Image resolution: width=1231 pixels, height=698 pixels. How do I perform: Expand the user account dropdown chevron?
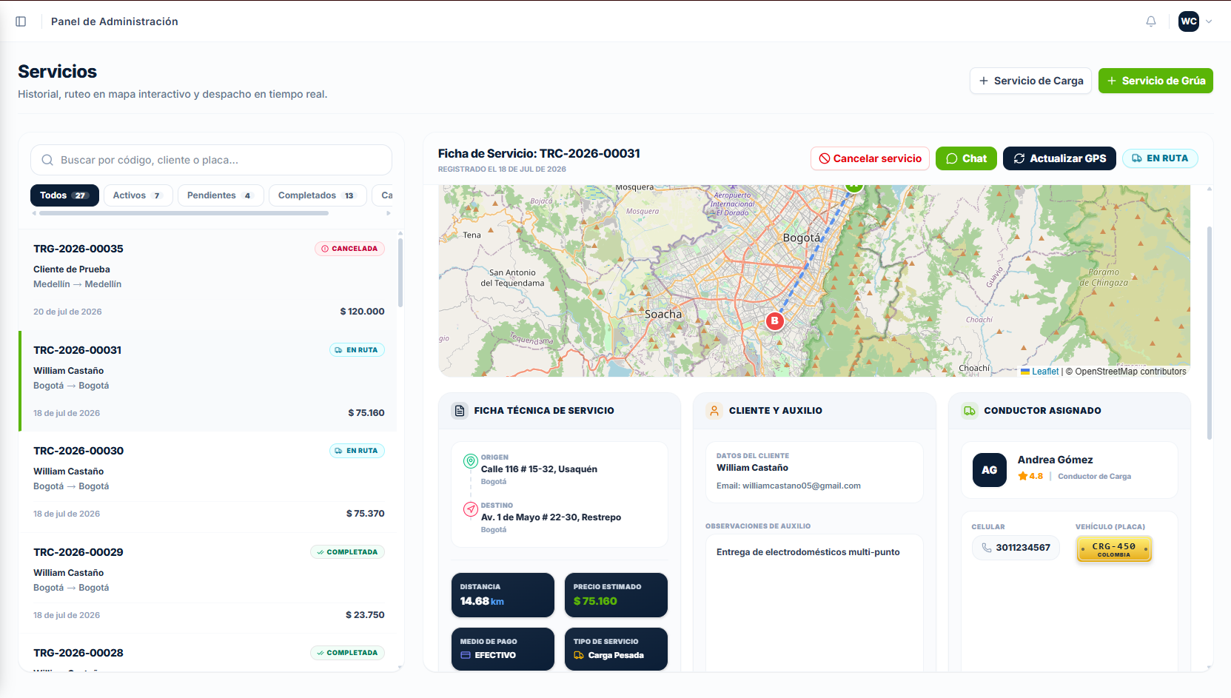1209,21
